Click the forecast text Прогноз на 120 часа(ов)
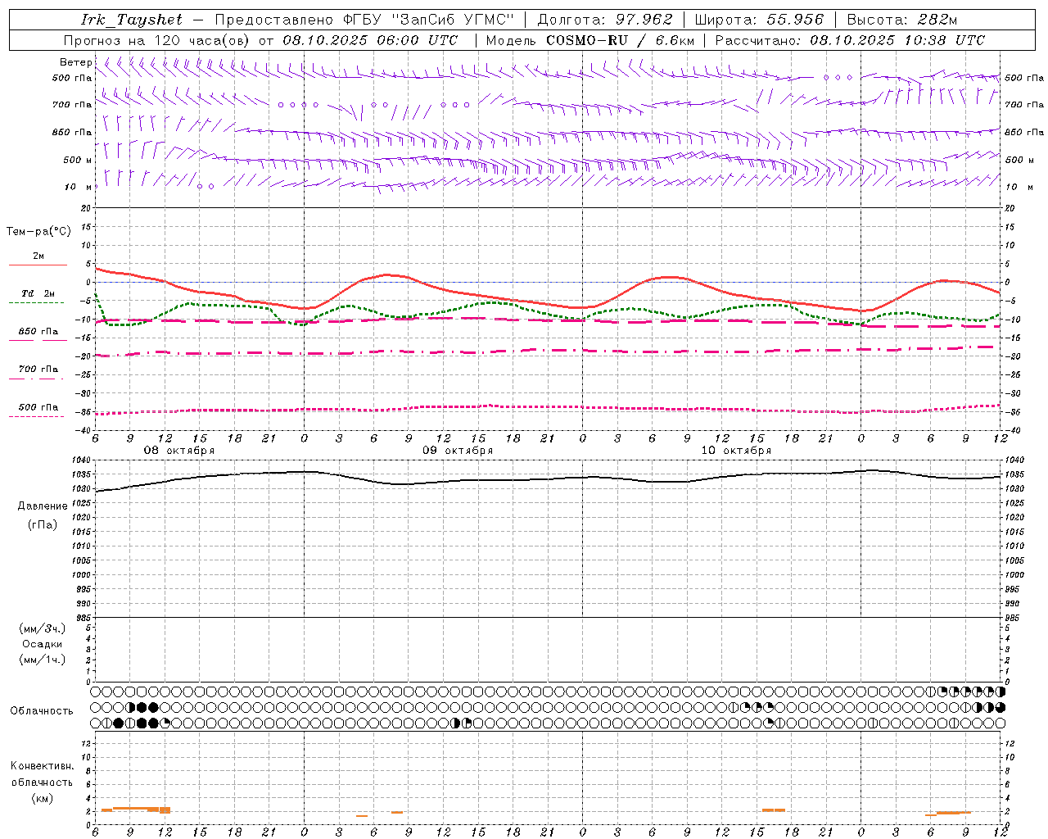The width and height of the screenshot is (1048, 839). [x=157, y=40]
